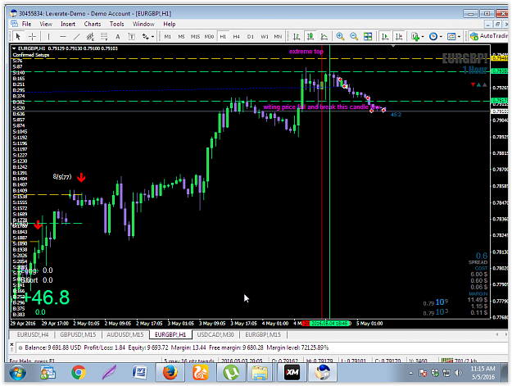The image size is (512, 386).
Task: Close the terminal panel with X
Action: click(x=12, y=344)
